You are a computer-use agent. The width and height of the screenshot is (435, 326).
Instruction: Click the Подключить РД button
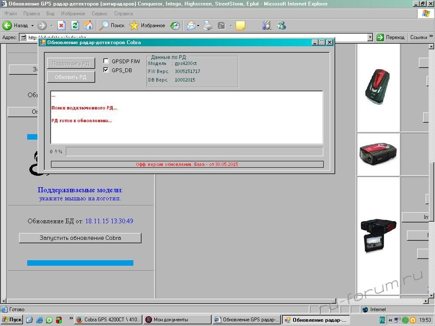71,64
